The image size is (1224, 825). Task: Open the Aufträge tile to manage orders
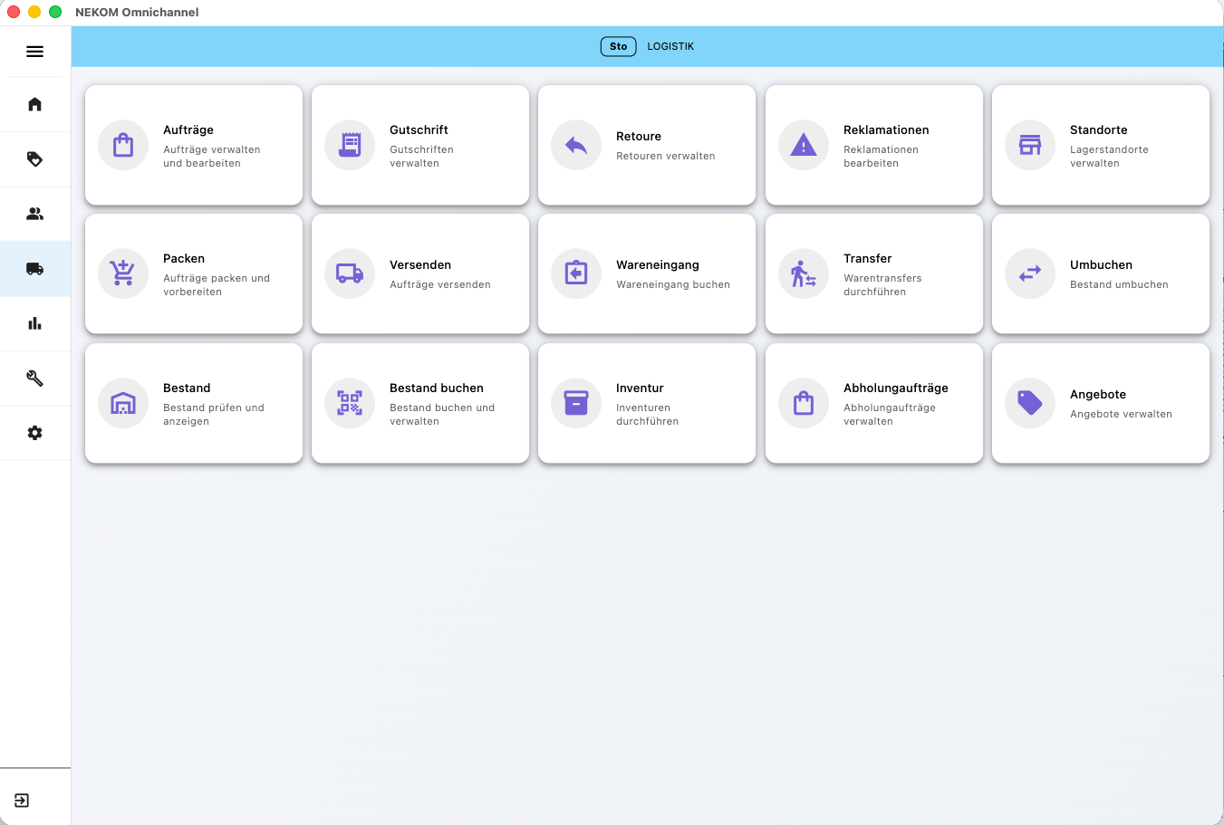[x=193, y=145]
